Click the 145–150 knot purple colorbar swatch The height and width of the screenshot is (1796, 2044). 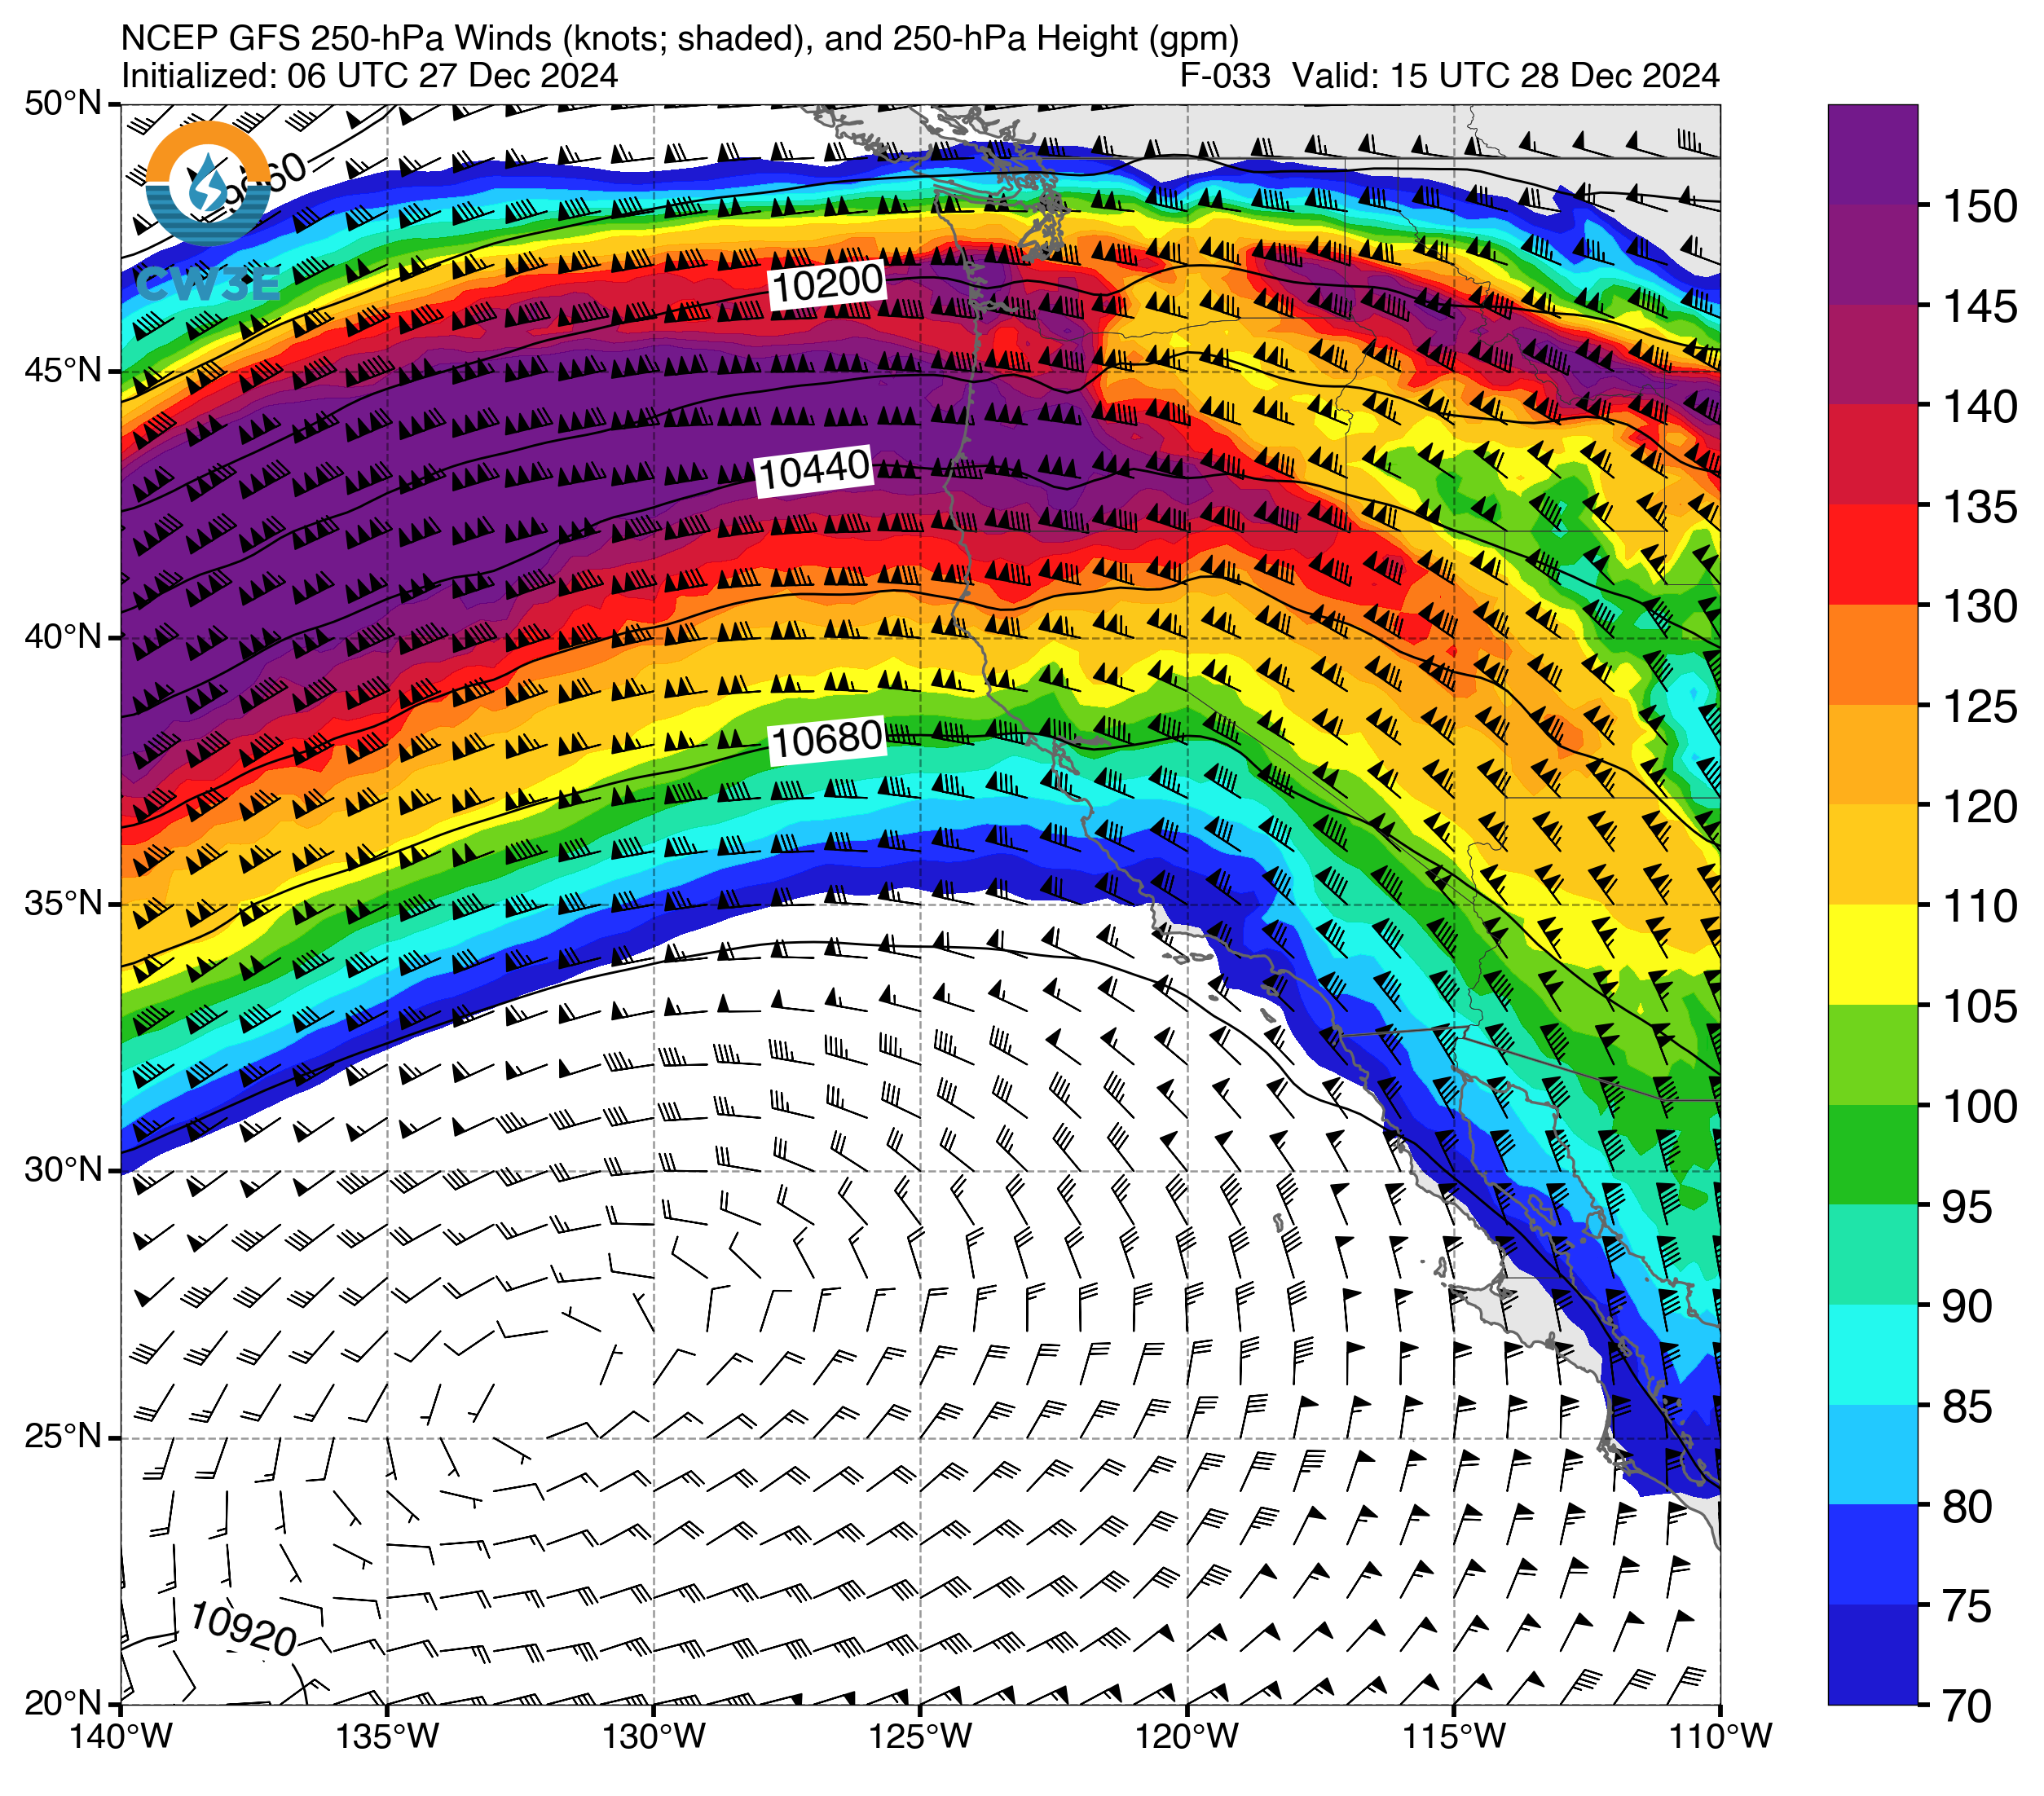(1873, 255)
